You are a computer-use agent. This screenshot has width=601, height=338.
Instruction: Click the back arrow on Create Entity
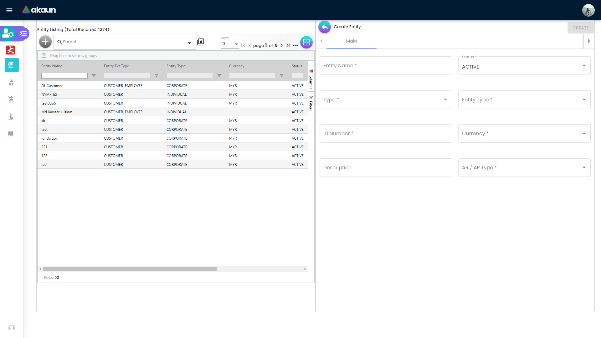(x=325, y=27)
